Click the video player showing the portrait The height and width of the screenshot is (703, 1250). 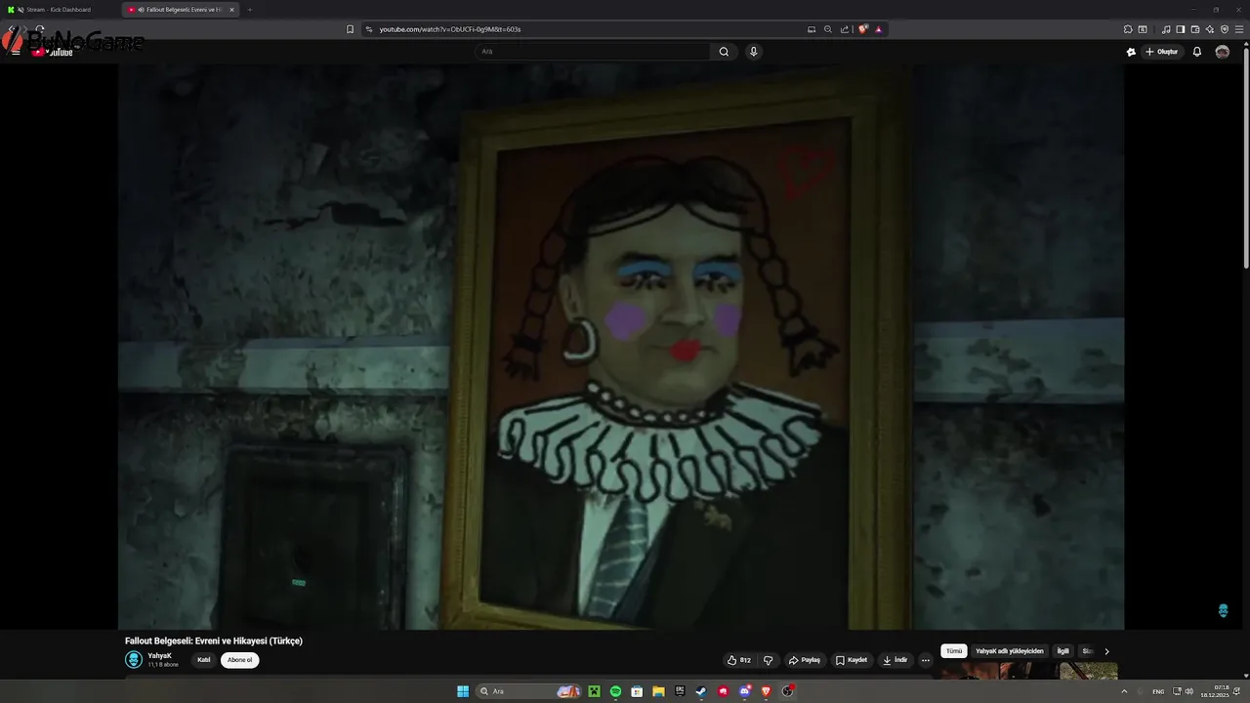621,347
